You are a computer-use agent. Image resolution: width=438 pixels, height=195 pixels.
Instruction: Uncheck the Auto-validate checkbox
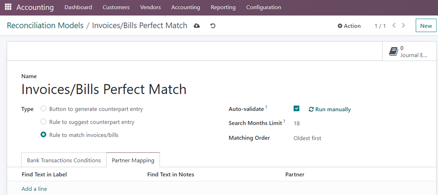tap(296, 108)
